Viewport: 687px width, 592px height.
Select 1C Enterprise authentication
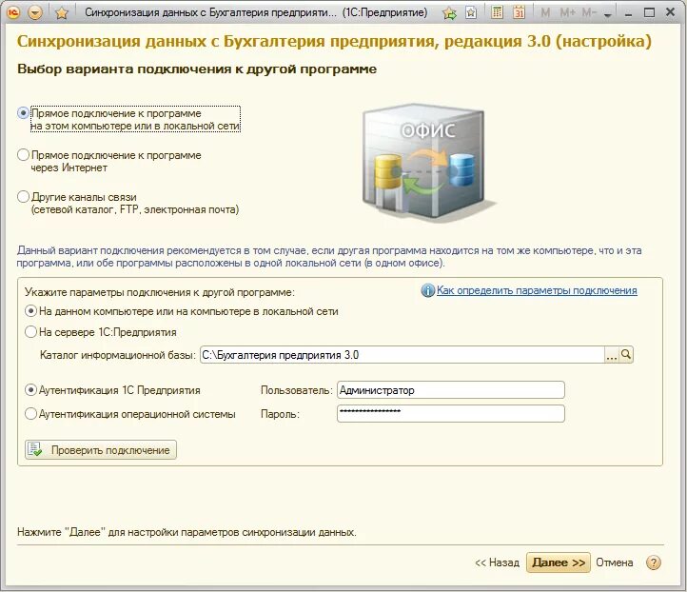(x=112, y=390)
